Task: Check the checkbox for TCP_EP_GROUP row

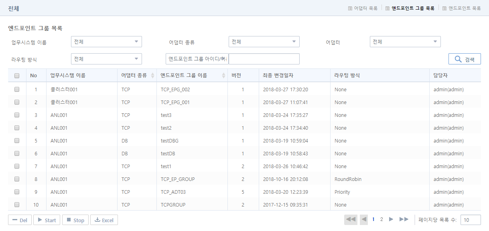Action: (x=17, y=179)
